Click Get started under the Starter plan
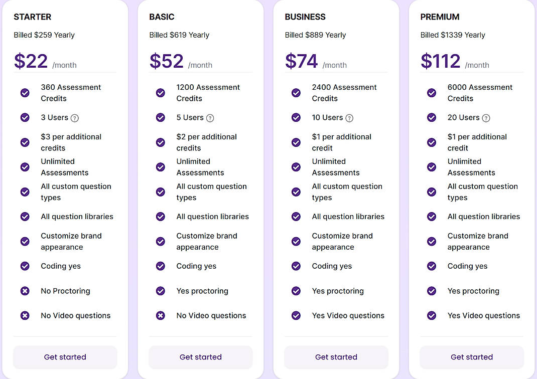537x379 pixels. click(65, 357)
